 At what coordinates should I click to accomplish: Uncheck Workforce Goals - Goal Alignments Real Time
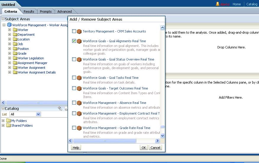pos(74,41)
